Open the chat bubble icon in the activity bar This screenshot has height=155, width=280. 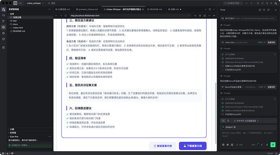[3, 39]
